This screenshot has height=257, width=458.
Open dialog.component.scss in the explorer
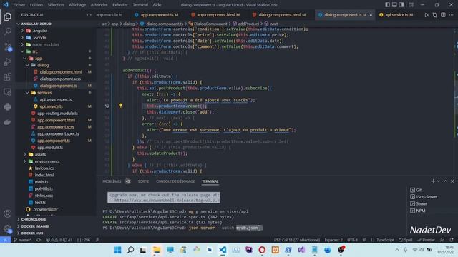pyautogui.click(x=60, y=79)
